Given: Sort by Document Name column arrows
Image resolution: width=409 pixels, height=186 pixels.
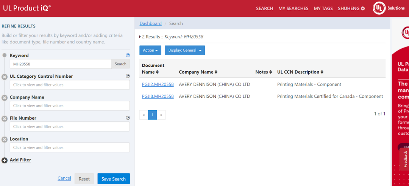Looking at the screenshot, I should coord(157,72).
